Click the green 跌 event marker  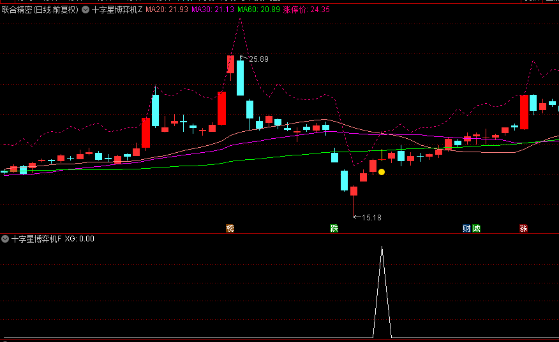pyautogui.click(x=334, y=228)
